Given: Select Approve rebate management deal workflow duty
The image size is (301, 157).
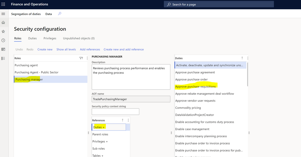Looking at the screenshot, I should [210, 94].
